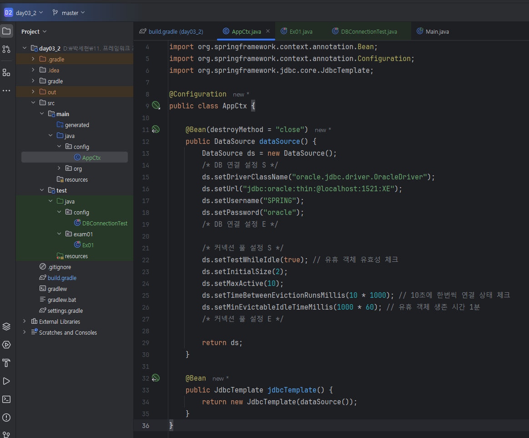This screenshot has height=438, width=529.
Task: Collapse the day03_2 root node
Action: (x=24, y=48)
